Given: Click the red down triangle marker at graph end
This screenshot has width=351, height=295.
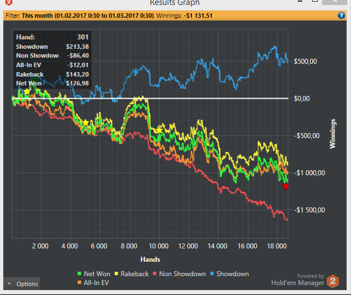Looking at the screenshot, I should (x=286, y=187).
